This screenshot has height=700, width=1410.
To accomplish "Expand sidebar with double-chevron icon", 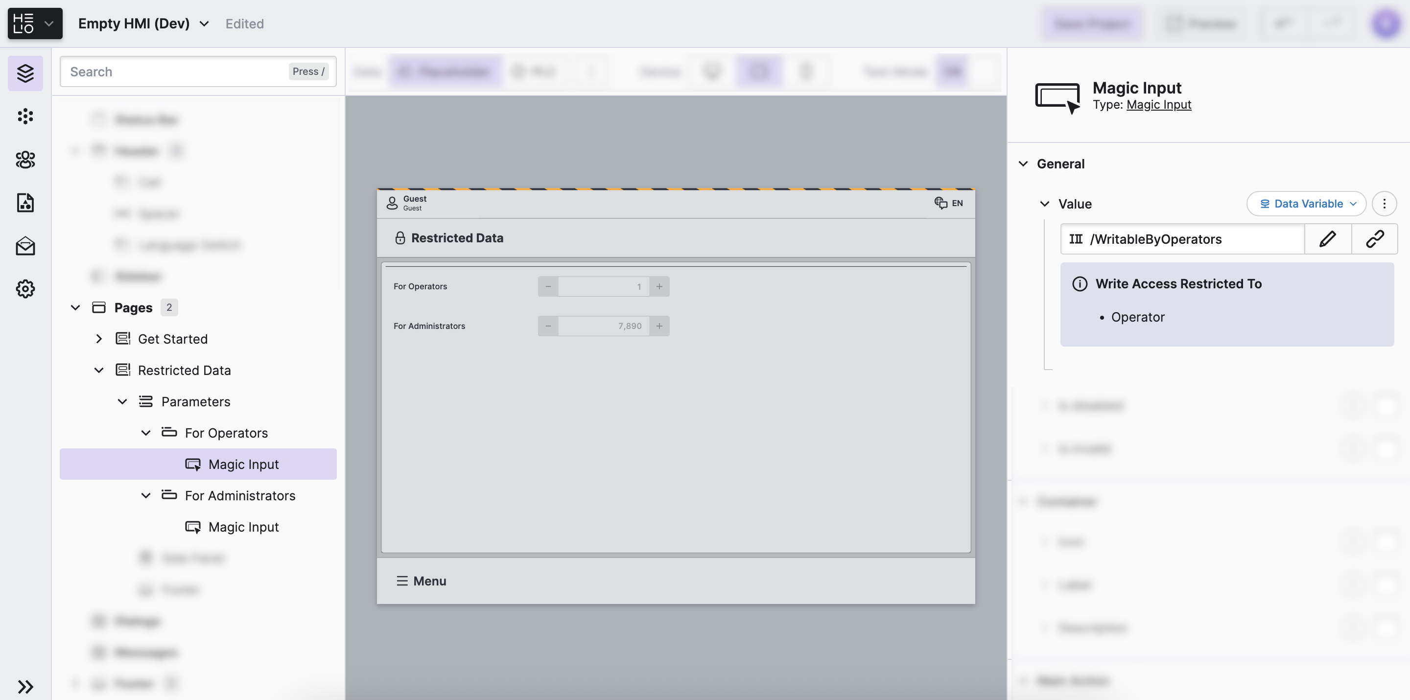I will (25, 686).
